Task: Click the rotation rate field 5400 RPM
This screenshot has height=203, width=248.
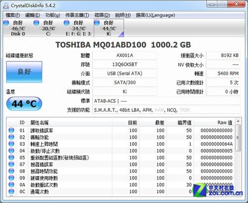Action: coord(223,74)
